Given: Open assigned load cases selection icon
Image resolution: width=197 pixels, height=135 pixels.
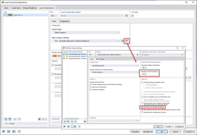Looking at the screenshot, I should [182, 55].
